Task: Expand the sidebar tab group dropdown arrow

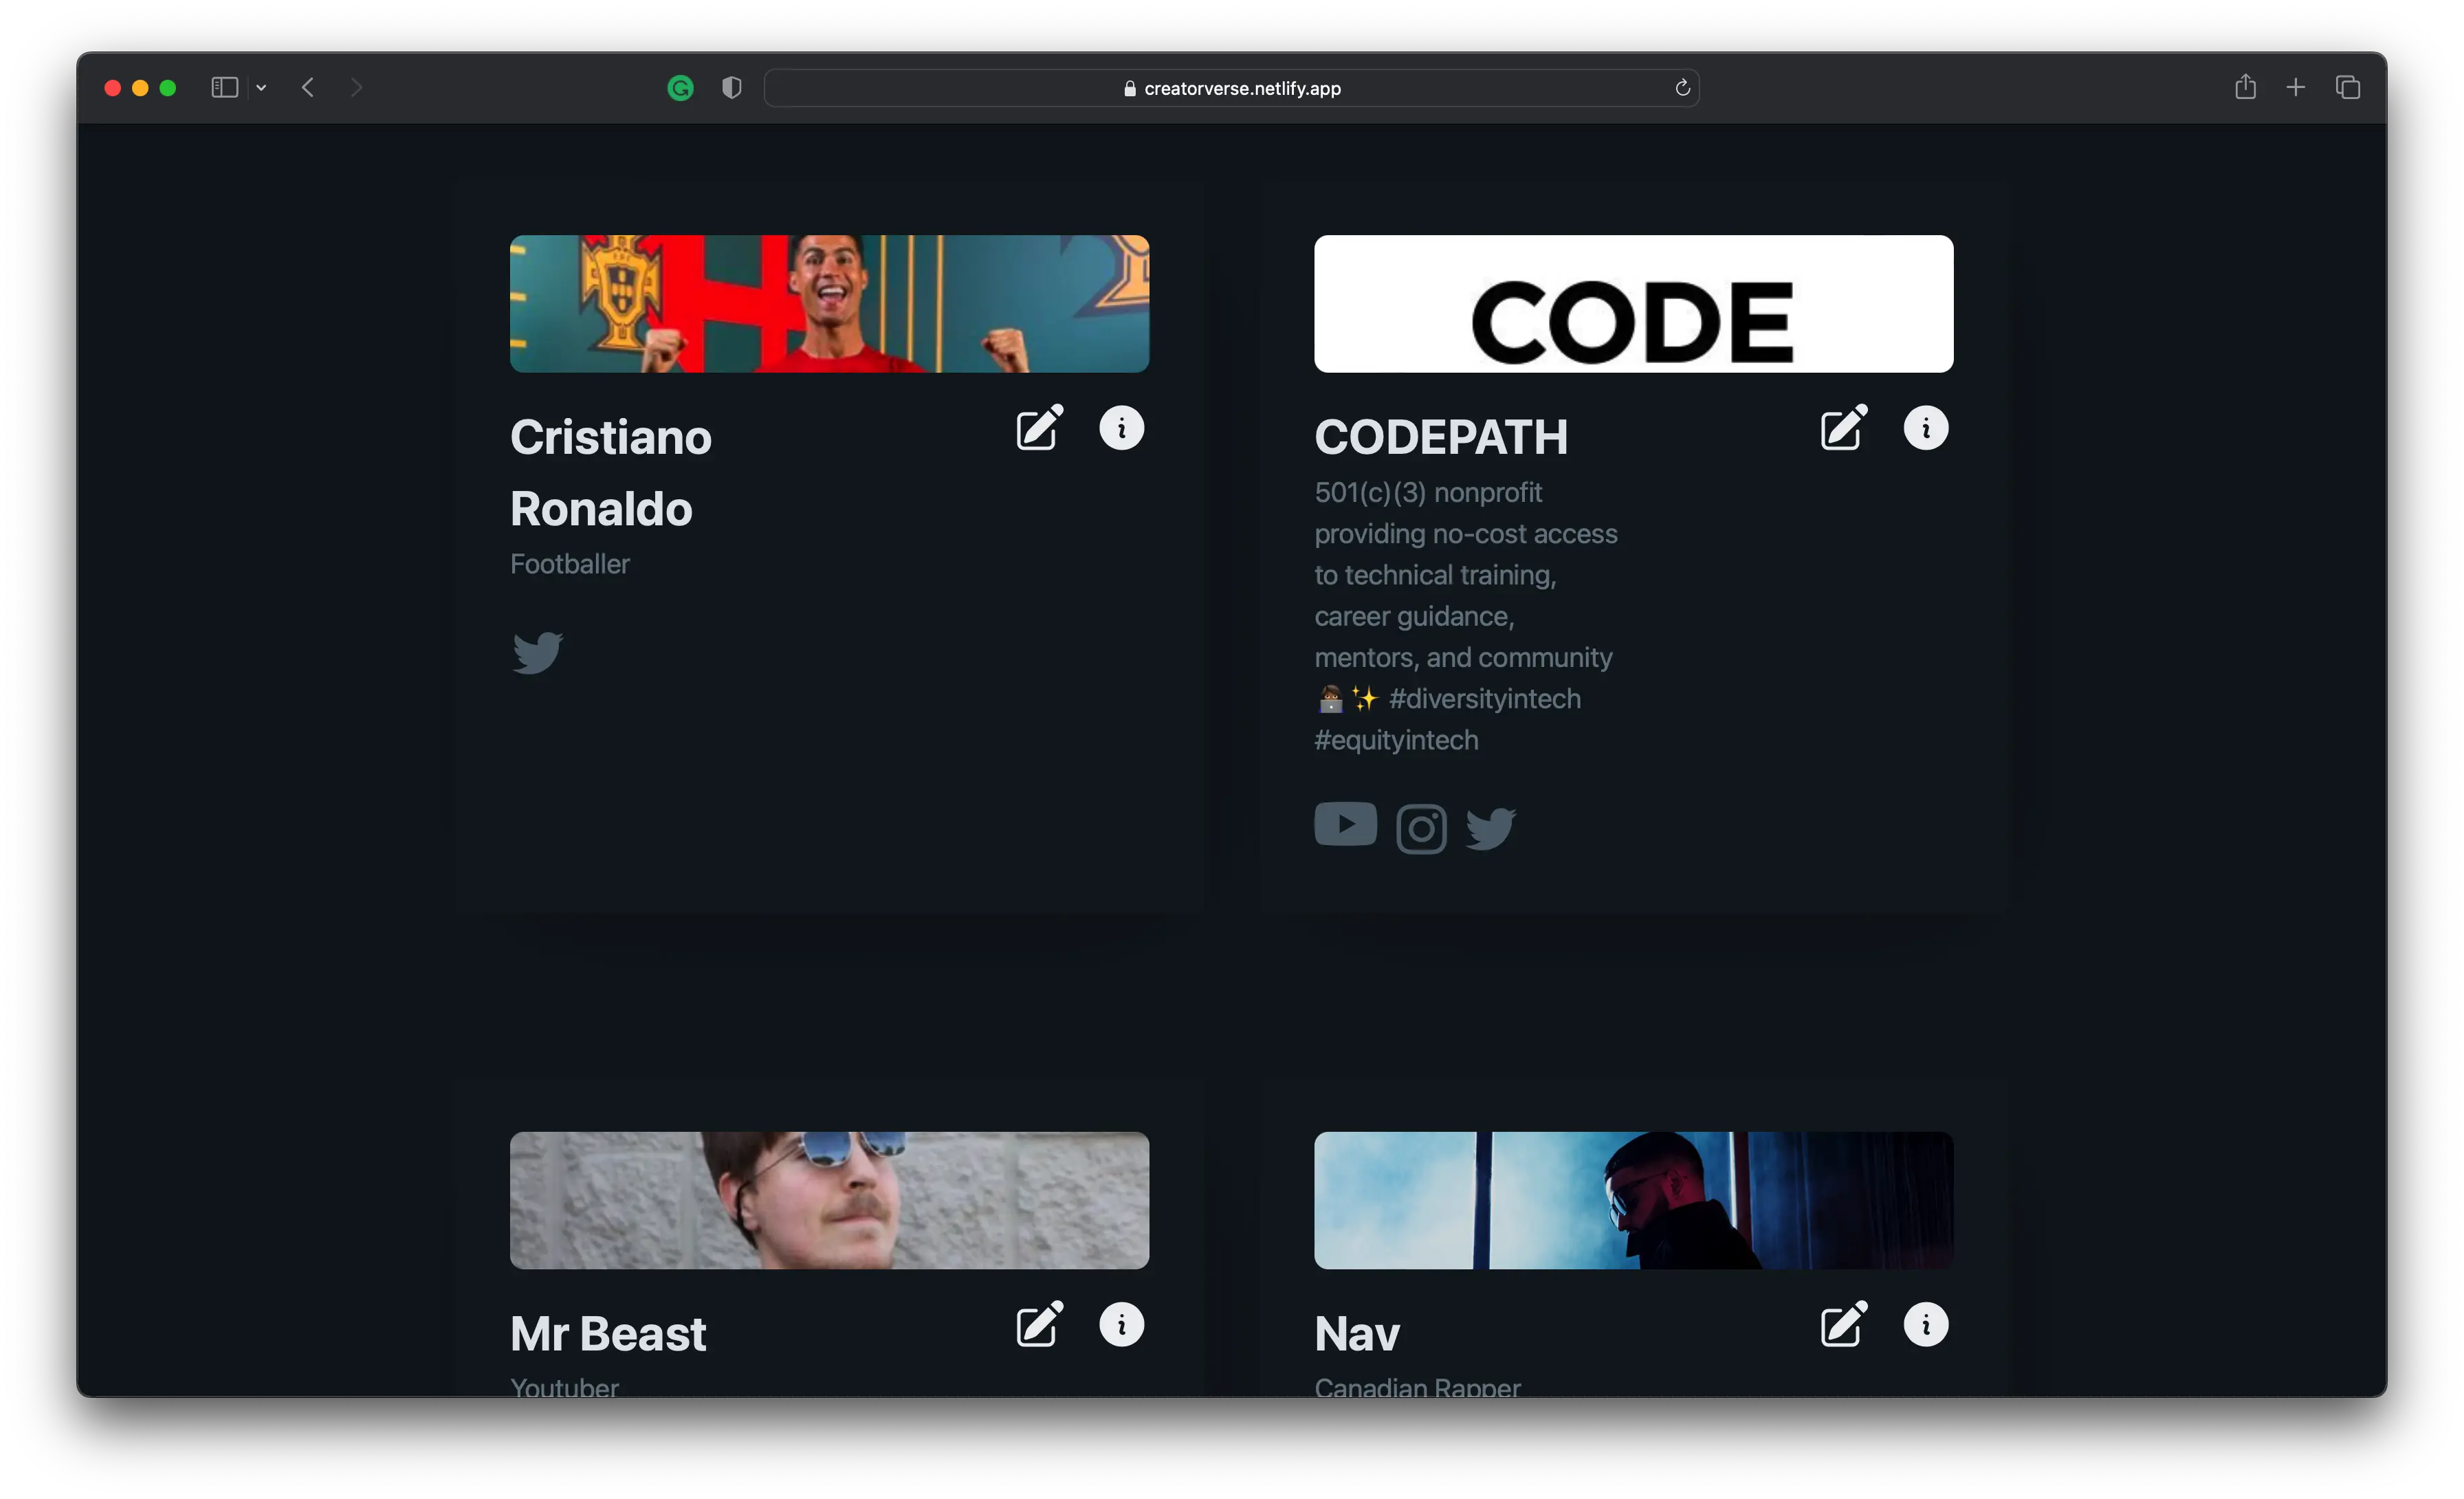Action: [261, 88]
